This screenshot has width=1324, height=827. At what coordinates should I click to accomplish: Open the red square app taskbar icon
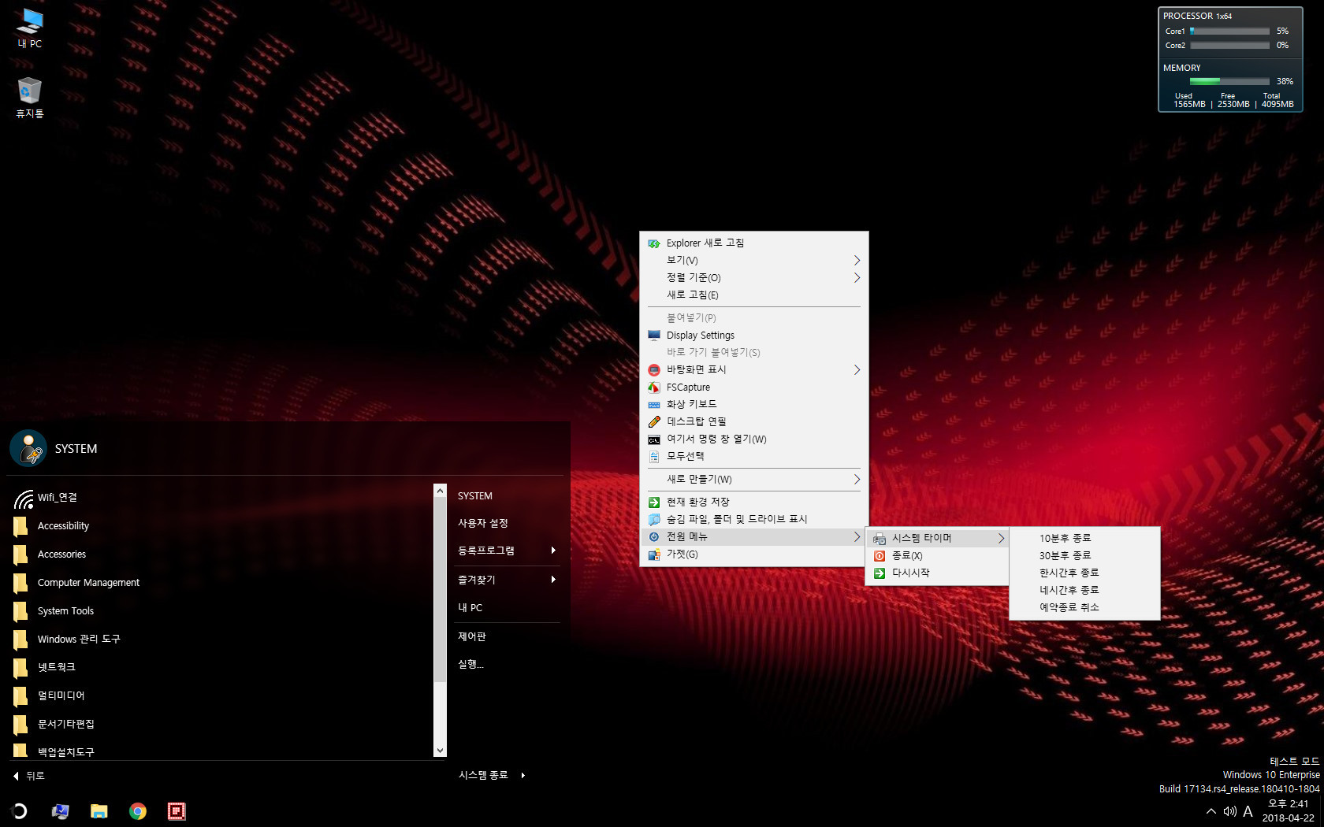(177, 811)
